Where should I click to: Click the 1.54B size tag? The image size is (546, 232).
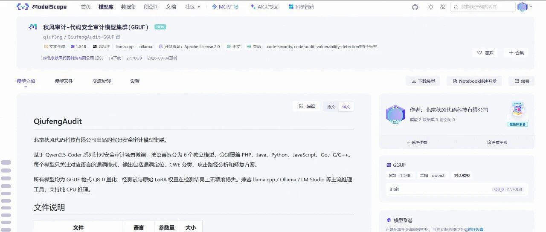pyautogui.click(x=78, y=46)
